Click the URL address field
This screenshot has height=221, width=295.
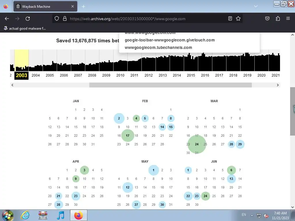147,19
